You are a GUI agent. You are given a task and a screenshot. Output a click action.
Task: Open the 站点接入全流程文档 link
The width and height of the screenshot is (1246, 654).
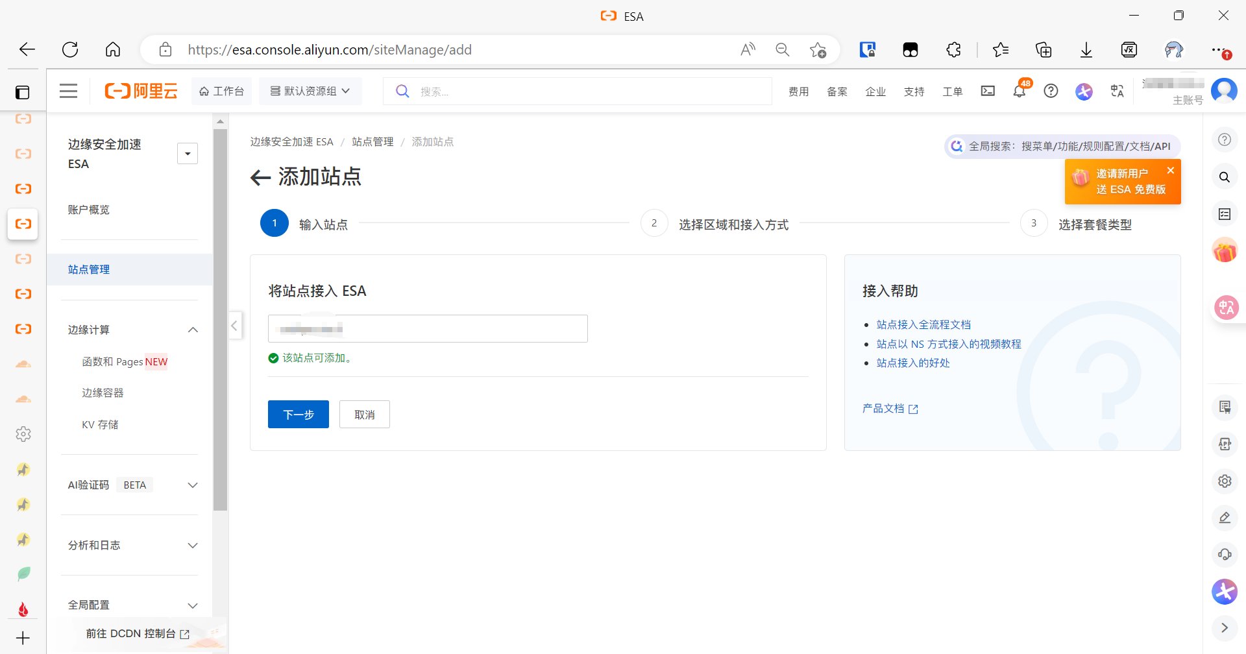pyautogui.click(x=923, y=325)
